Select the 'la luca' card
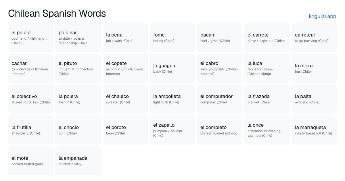 267,68
